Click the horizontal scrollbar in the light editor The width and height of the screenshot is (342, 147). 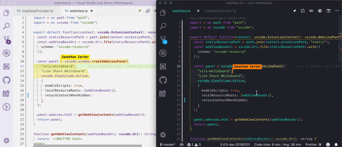(x=88, y=146)
